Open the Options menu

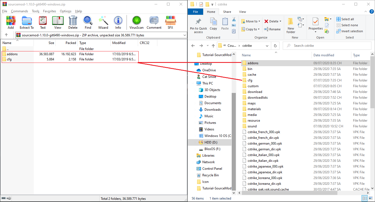(x=66, y=11)
